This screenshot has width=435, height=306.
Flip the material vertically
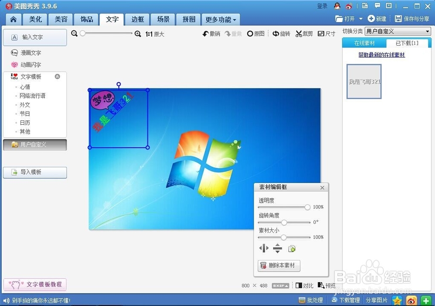click(x=278, y=248)
